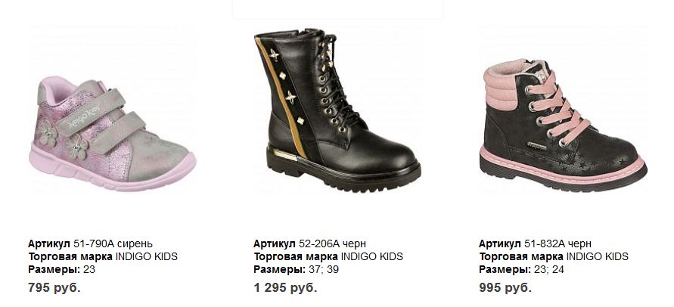The width and height of the screenshot is (674, 307).
Task: Click Торговая марка label of middle product
Action: pyautogui.click(x=295, y=256)
